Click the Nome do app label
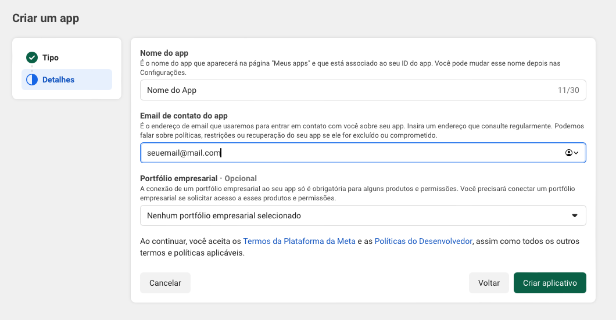The height and width of the screenshot is (320, 616). 164,53
